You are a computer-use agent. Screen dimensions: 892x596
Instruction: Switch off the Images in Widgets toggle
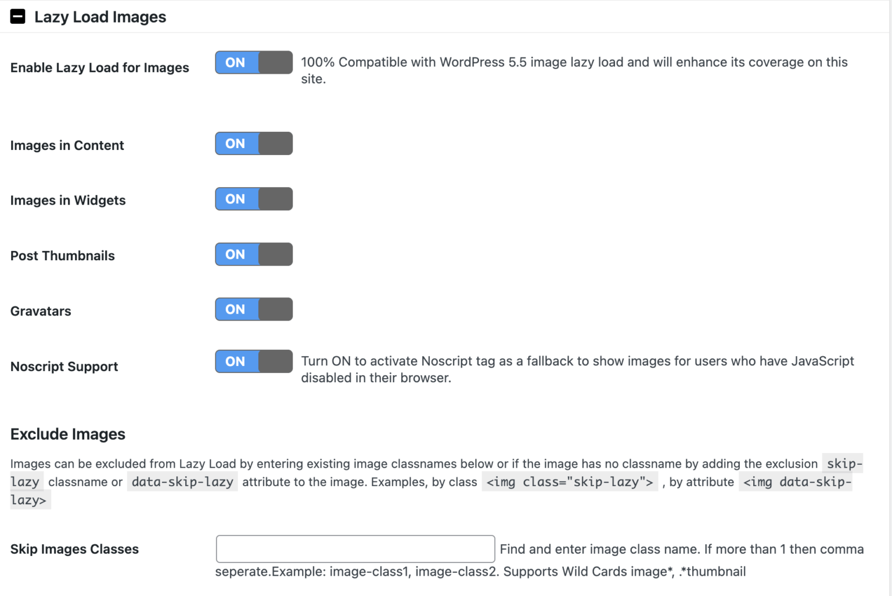tap(254, 199)
